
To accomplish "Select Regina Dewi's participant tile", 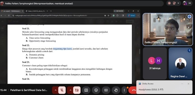I will [181, 63].
